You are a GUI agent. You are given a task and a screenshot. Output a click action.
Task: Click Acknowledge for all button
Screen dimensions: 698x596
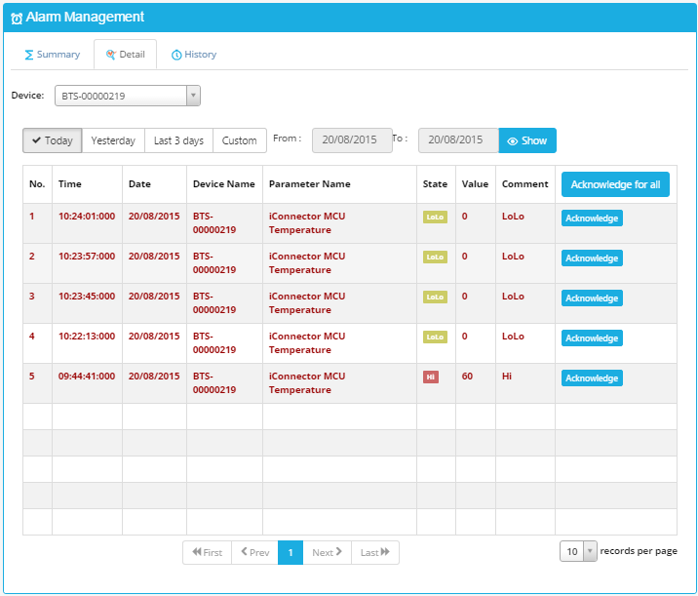pyautogui.click(x=615, y=184)
